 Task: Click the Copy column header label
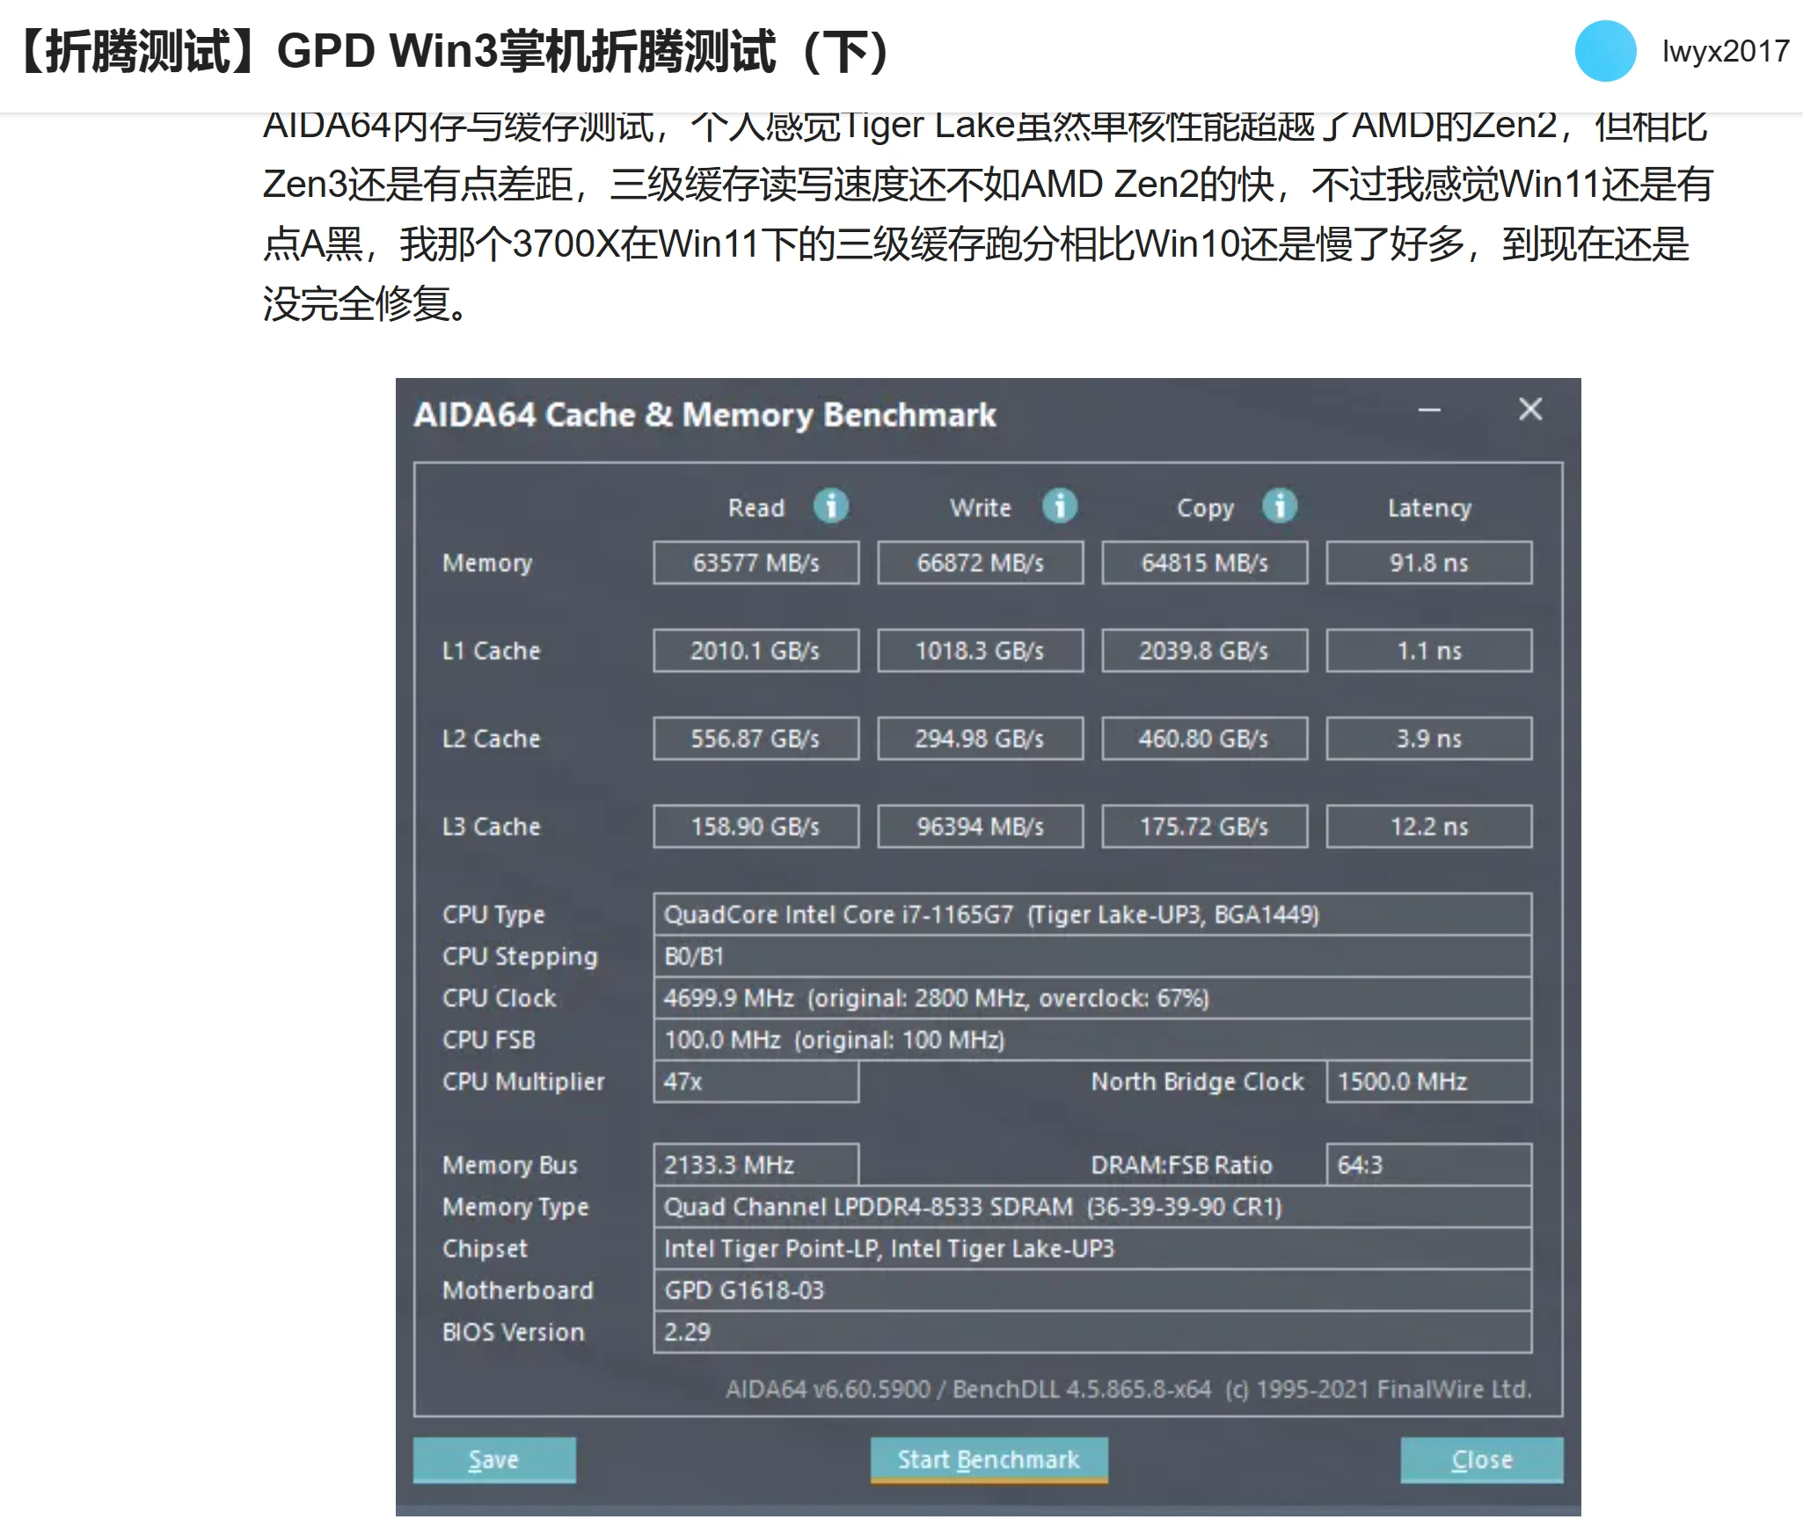click(x=1206, y=508)
